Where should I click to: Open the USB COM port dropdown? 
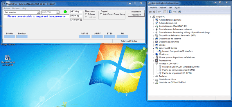point(58,12)
